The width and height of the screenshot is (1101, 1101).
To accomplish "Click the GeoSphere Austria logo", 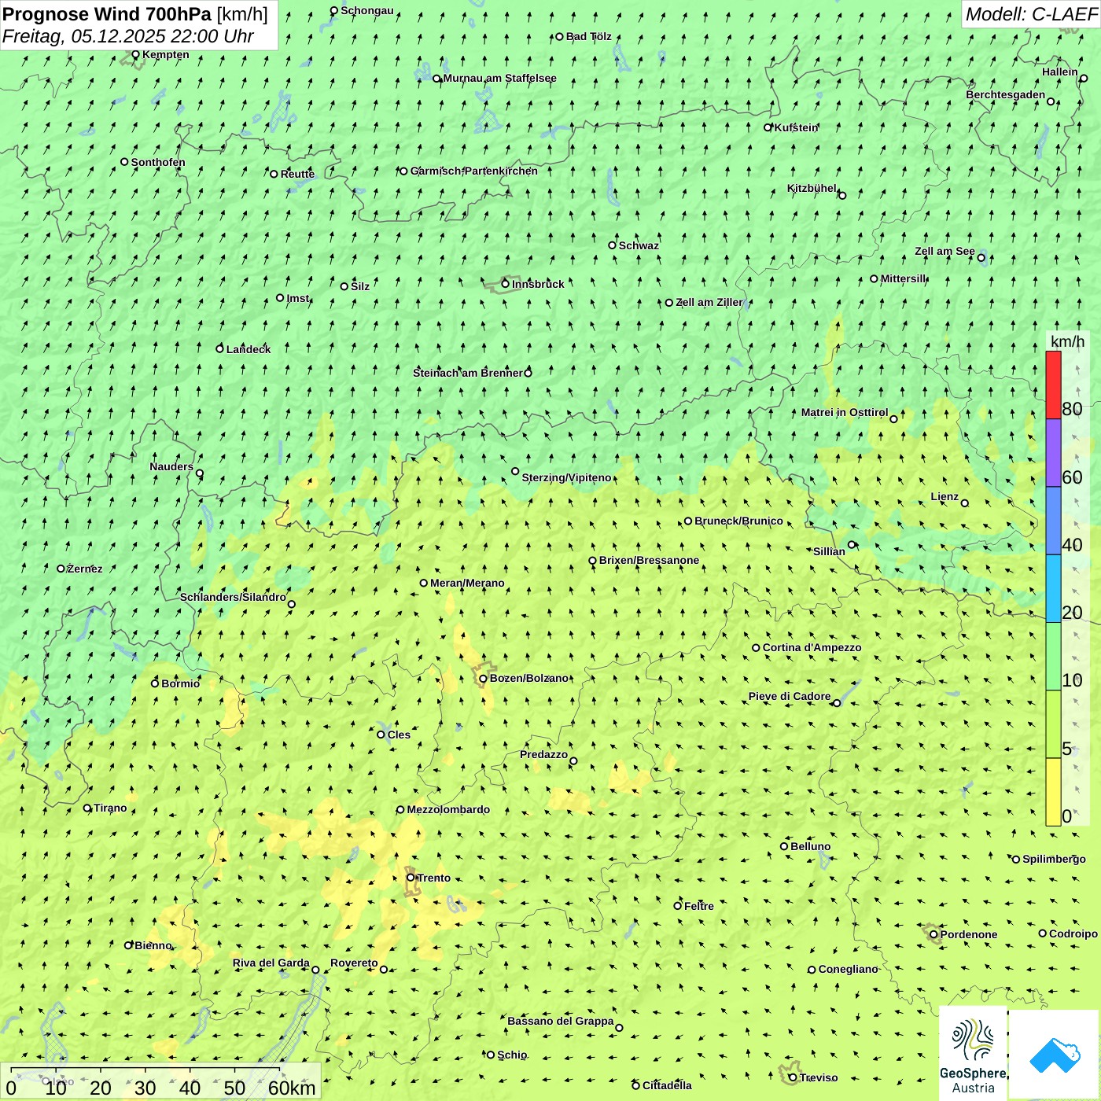I will (973, 1054).
